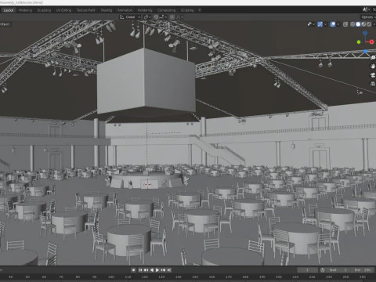Toggle the viewport gizmos display
Screen dimensions: 376x282
point(320,24)
